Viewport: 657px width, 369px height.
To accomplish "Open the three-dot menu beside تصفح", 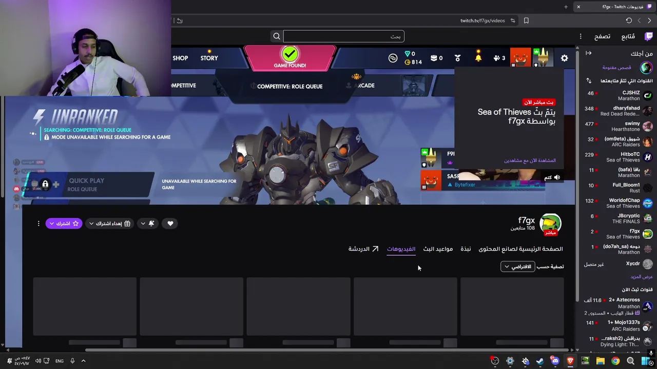I will 581,36.
